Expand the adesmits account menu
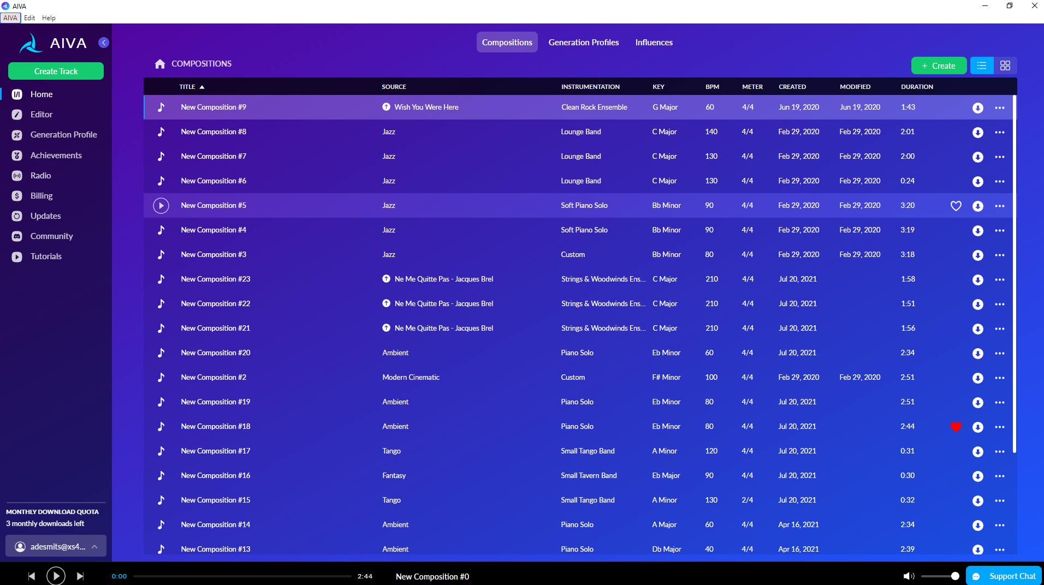 56,546
